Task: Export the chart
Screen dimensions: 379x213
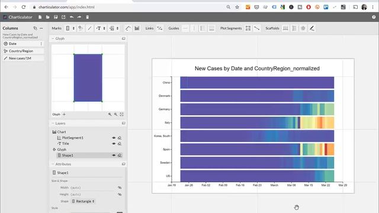Action: point(63,17)
